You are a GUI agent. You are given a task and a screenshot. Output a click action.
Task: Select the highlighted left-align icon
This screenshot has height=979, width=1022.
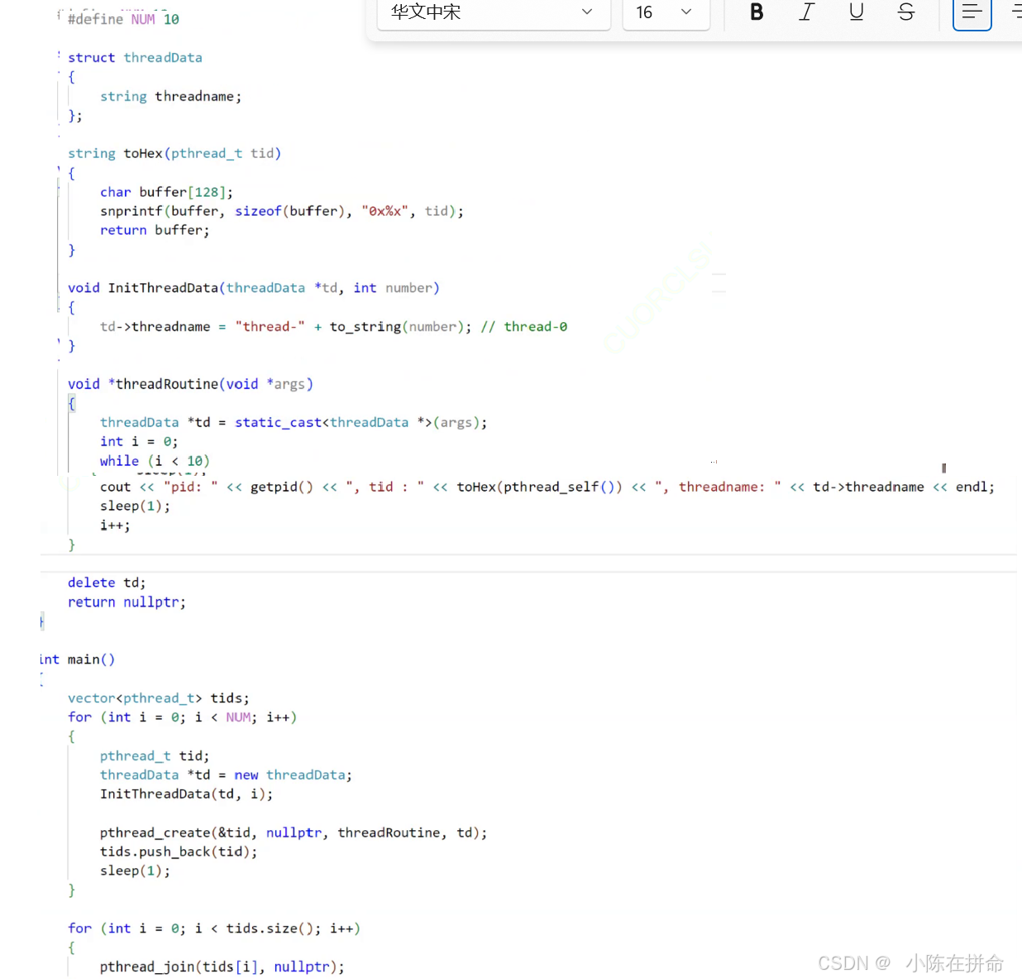(x=972, y=12)
